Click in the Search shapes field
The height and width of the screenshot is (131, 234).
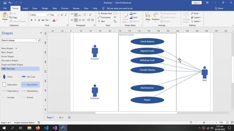(18, 40)
